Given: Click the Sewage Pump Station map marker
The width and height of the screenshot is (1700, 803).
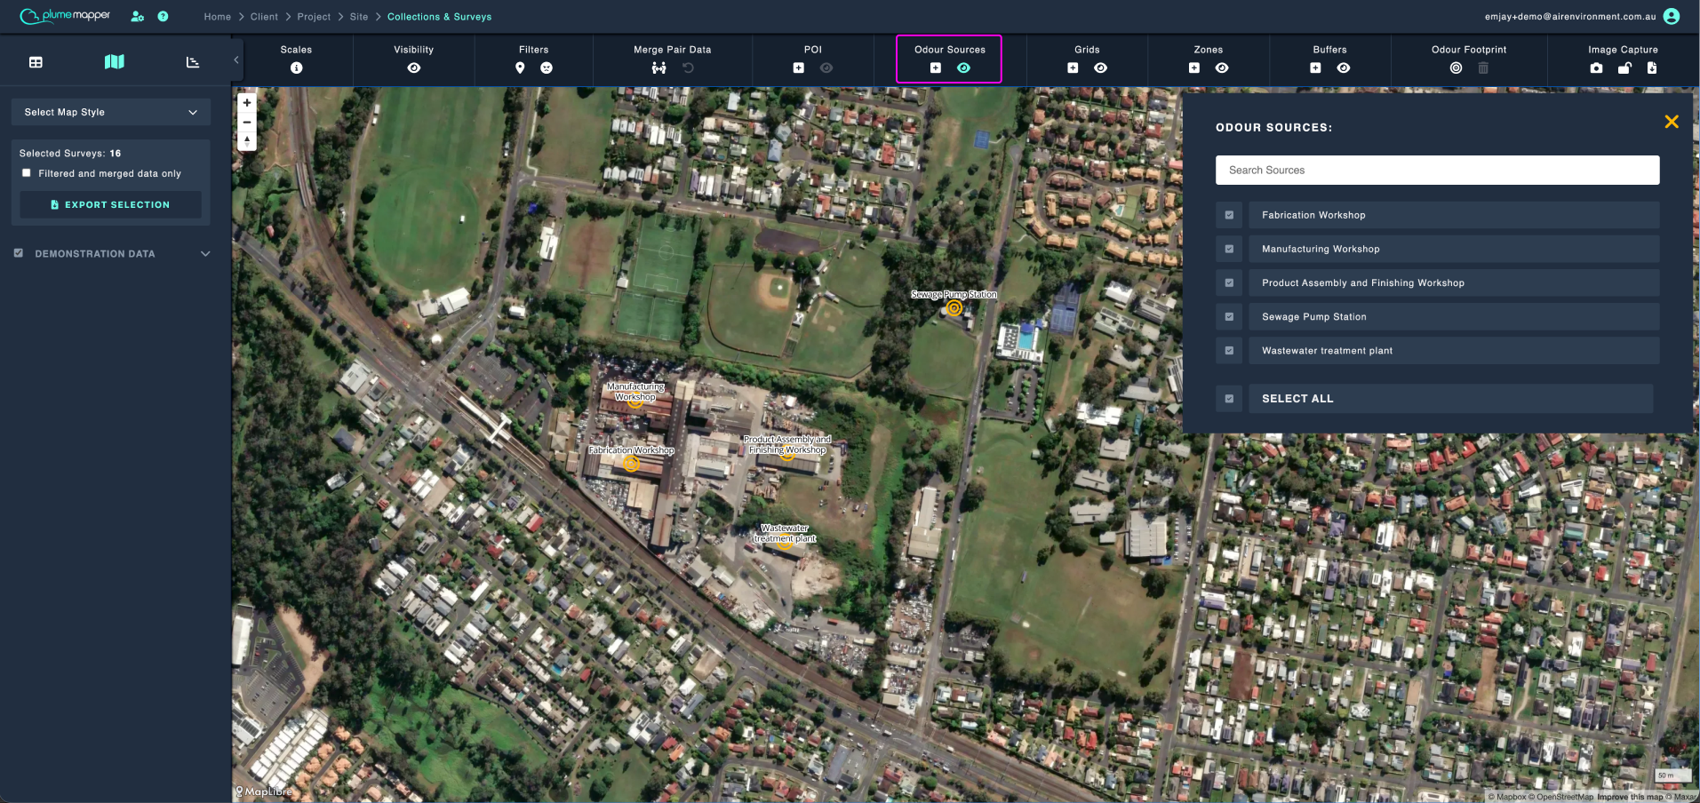Looking at the screenshot, I should (x=954, y=308).
